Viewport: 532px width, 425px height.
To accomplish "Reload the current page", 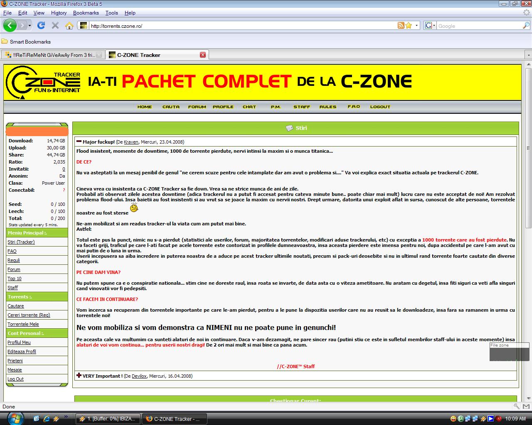I will pyautogui.click(x=41, y=25).
